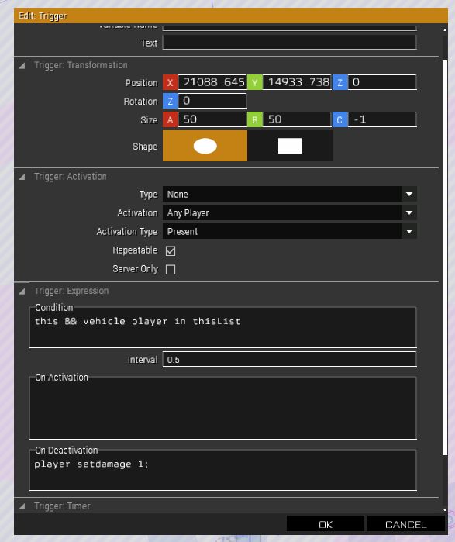Collapse the Trigger: Transformation section
Screen dimensions: 455x542
pos(22,66)
